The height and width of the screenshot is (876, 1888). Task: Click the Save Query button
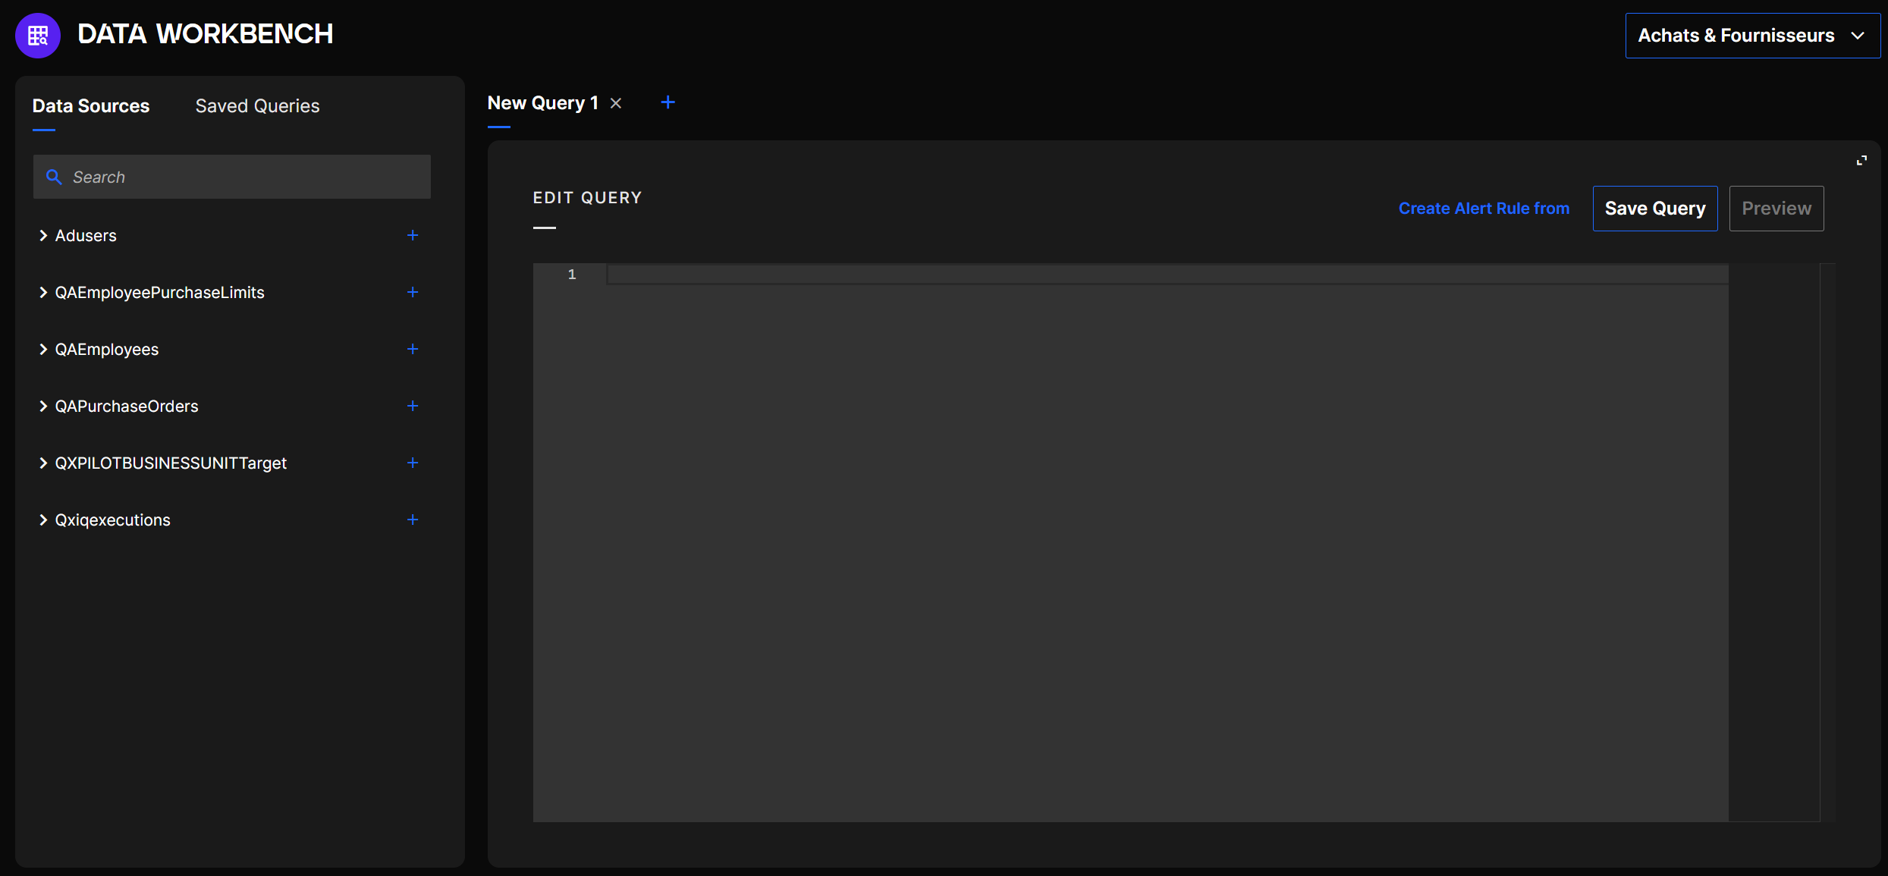1654,209
